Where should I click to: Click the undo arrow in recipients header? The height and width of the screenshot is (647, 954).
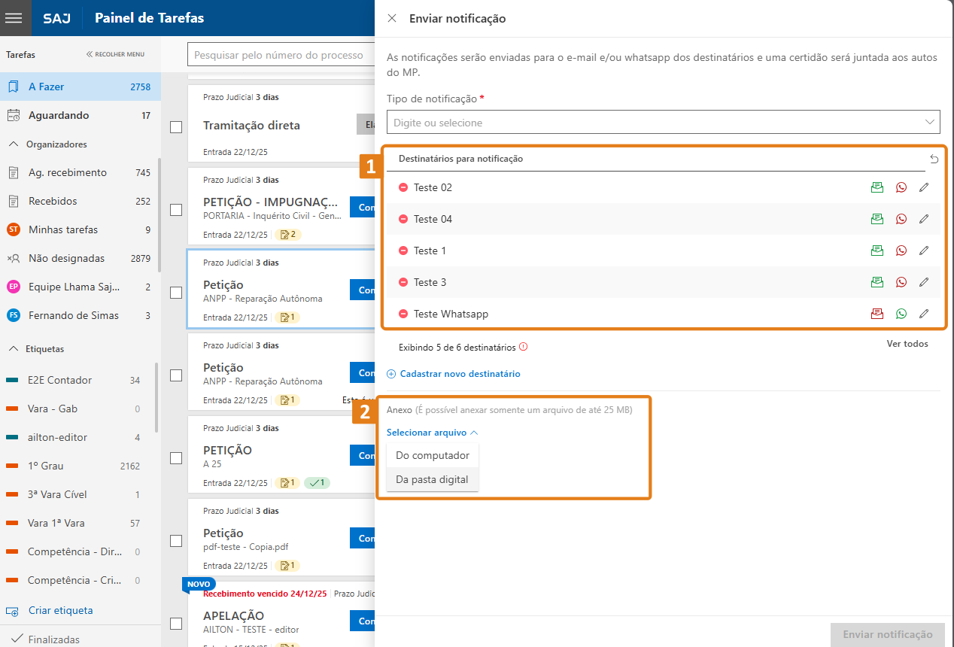[934, 159]
